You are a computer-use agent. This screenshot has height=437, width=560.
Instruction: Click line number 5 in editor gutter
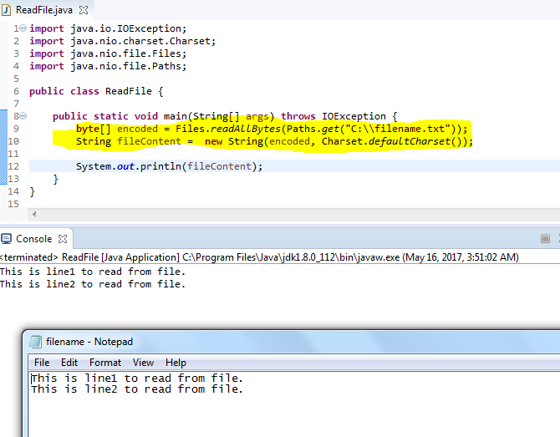click(x=16, y=79)
